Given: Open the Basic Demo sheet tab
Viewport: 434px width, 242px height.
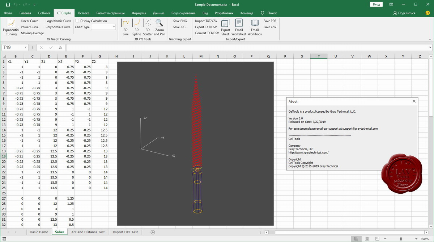Looking at the screenshot, I should [39, 232].
